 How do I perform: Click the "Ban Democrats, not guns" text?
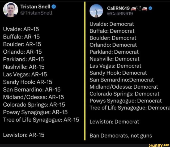(121, 136)
